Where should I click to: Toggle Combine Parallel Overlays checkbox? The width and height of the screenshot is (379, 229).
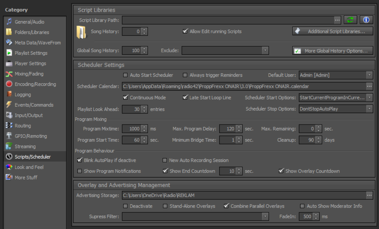pyautogui.click(x=227, y=206)
